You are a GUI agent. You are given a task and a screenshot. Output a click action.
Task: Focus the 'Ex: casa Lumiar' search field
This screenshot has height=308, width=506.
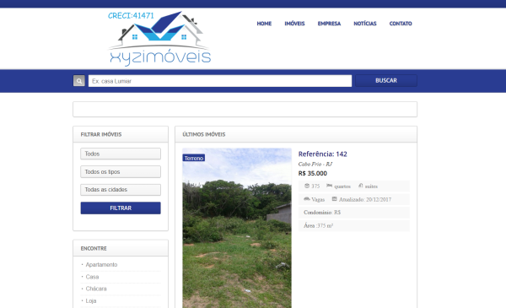pyautogui.click(x=220, y=81)
